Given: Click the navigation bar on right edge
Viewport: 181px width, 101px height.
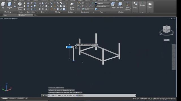Looking at the screenshot, I should pyautogui.click(x=173, y=57).
